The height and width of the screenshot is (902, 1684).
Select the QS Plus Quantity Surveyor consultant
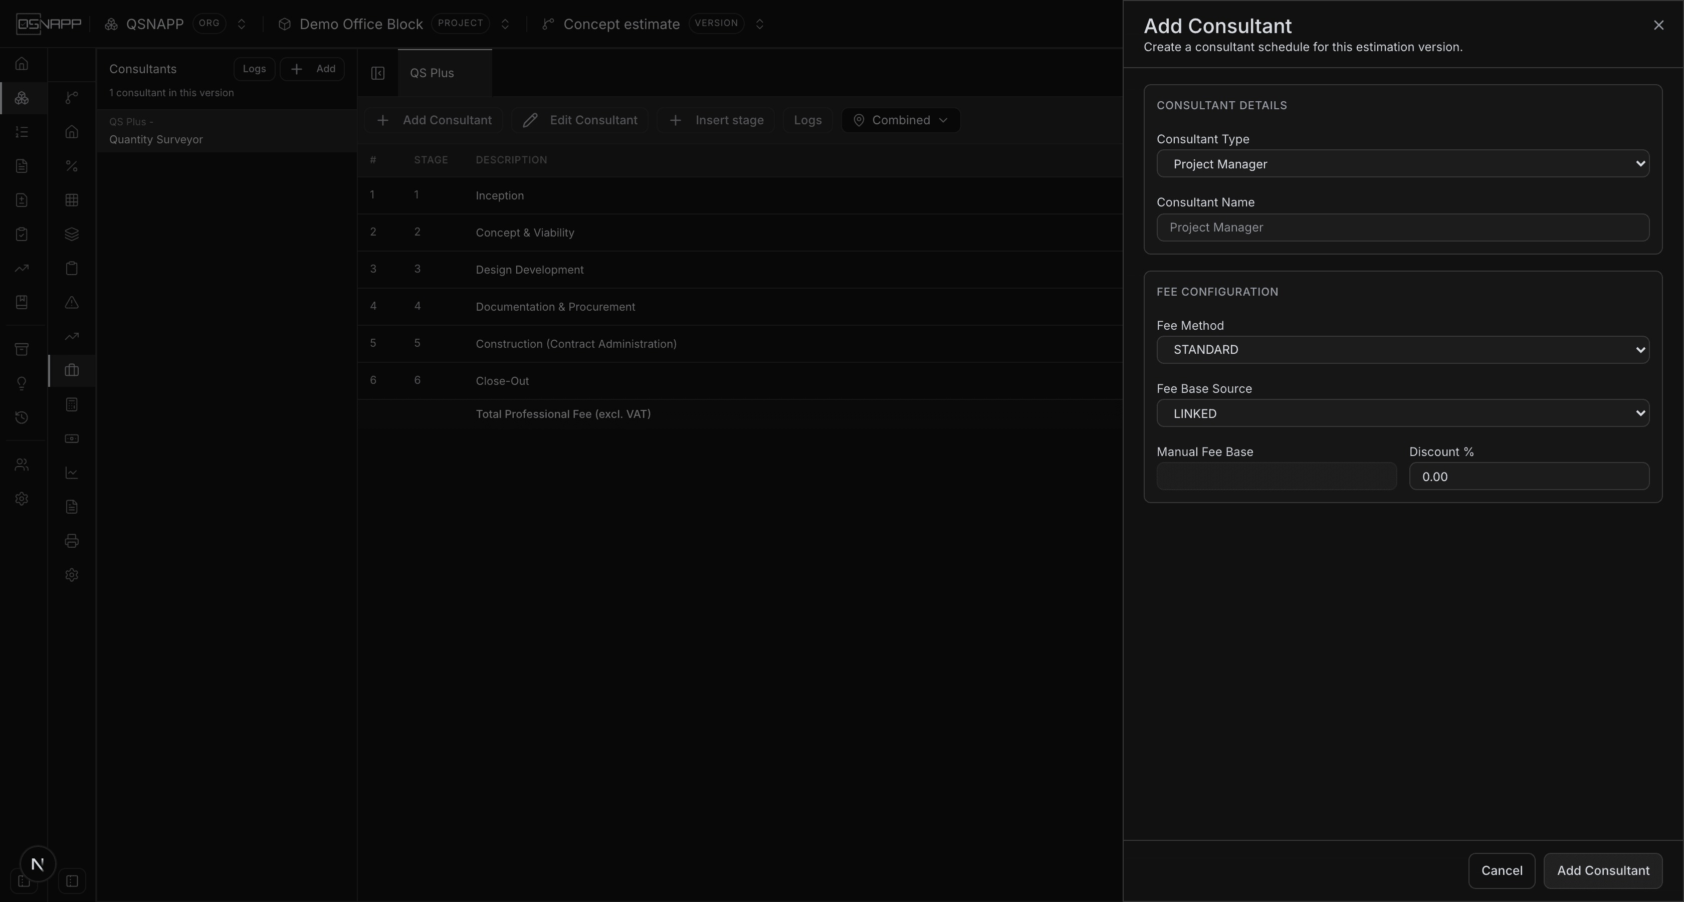(226, 131)
